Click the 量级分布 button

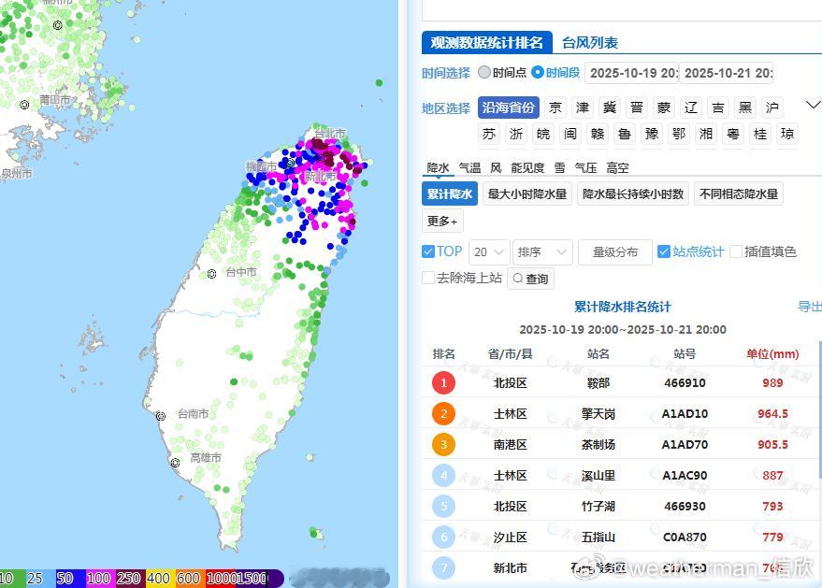click(615, 252)
